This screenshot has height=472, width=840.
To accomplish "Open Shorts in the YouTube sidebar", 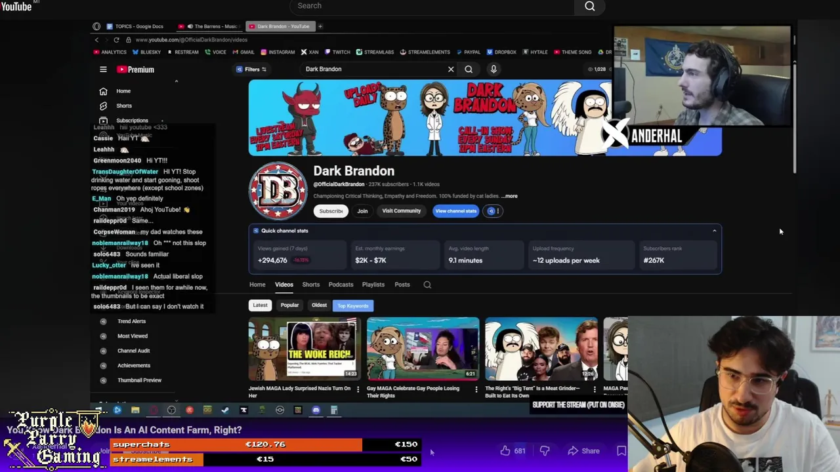I will point(123,106).
